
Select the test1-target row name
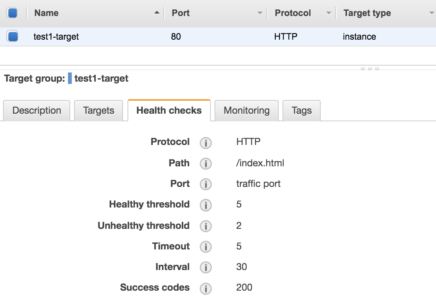56,36
